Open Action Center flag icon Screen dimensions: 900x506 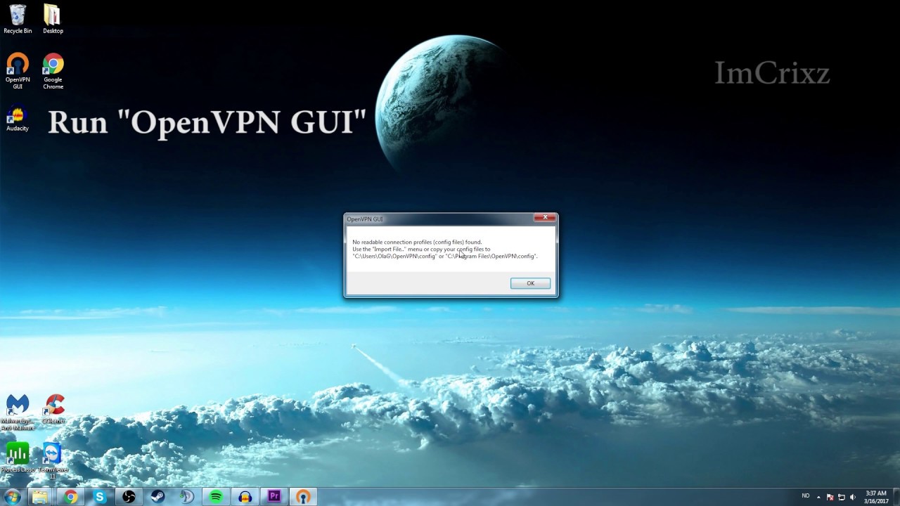coord(830,498)
